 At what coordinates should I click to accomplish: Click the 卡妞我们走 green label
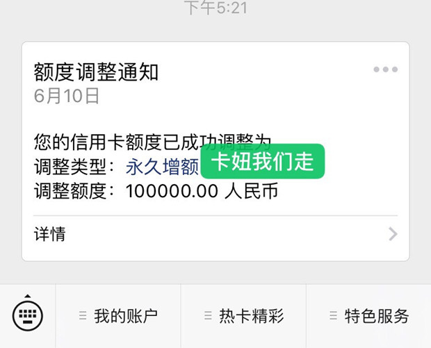point(263,161)
